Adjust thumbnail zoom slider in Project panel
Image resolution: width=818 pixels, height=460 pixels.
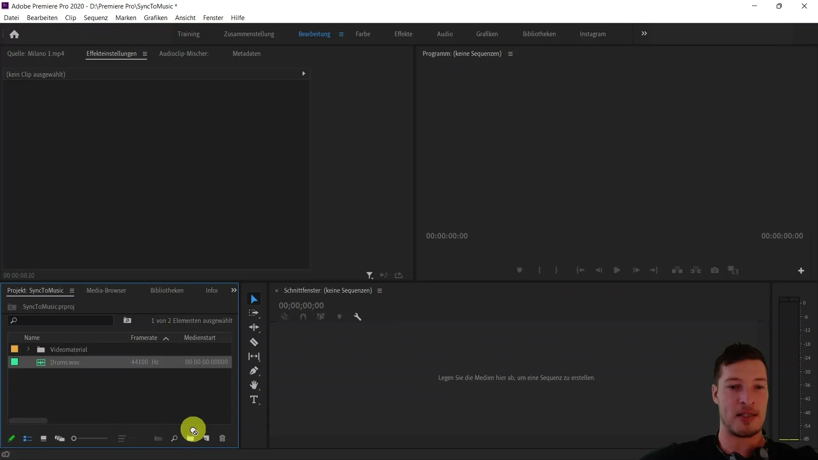tap(89, 438)
